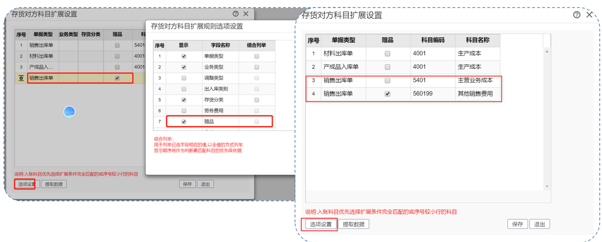Check 组合列举 for the 存货分类 field

pyautogui.click(x=256, y=100)
